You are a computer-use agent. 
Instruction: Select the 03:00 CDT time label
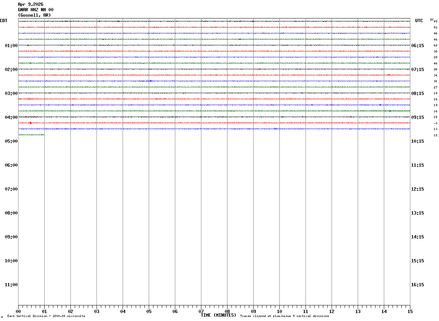[x=11, y=93]
